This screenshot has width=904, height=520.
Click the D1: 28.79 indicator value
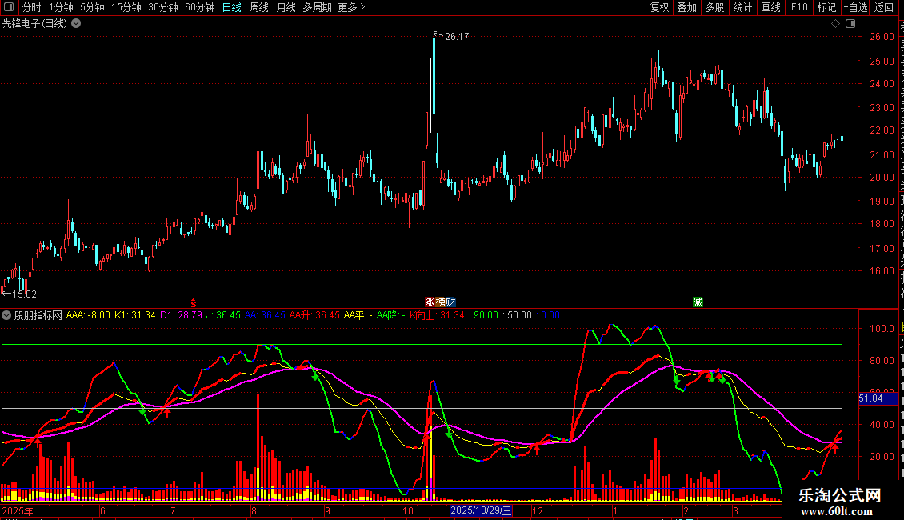tap(181, 315)
